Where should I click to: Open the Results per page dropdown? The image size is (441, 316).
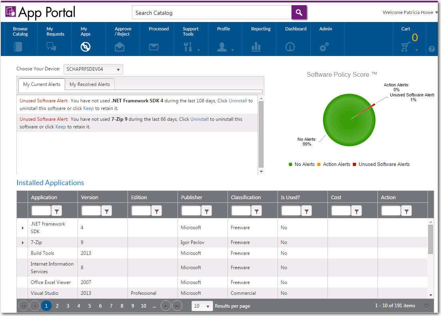pyautogui.click(x=202, y=306)
